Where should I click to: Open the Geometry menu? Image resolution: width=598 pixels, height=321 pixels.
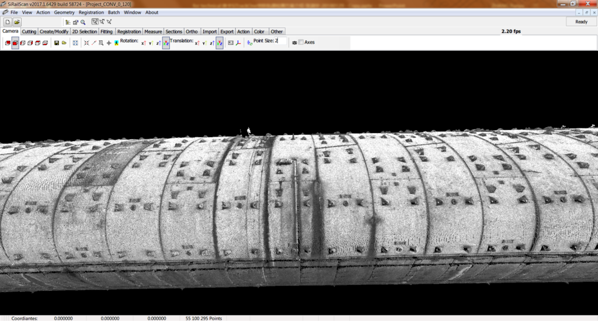click(x=64, y=12)
